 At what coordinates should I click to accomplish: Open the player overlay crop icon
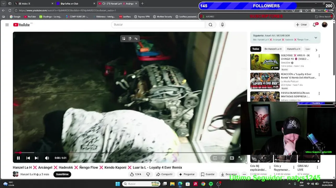(124, 39)
